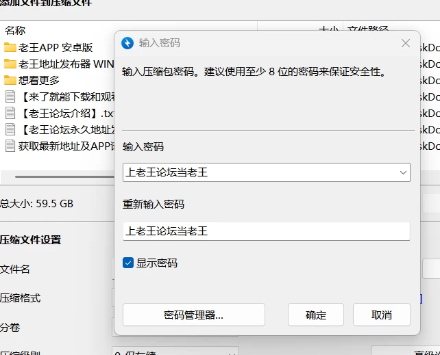The height and width of the screenshot is (355, 440).
Task: Open the 压缩级别 dropdown in background window
Action: point(175,352)
